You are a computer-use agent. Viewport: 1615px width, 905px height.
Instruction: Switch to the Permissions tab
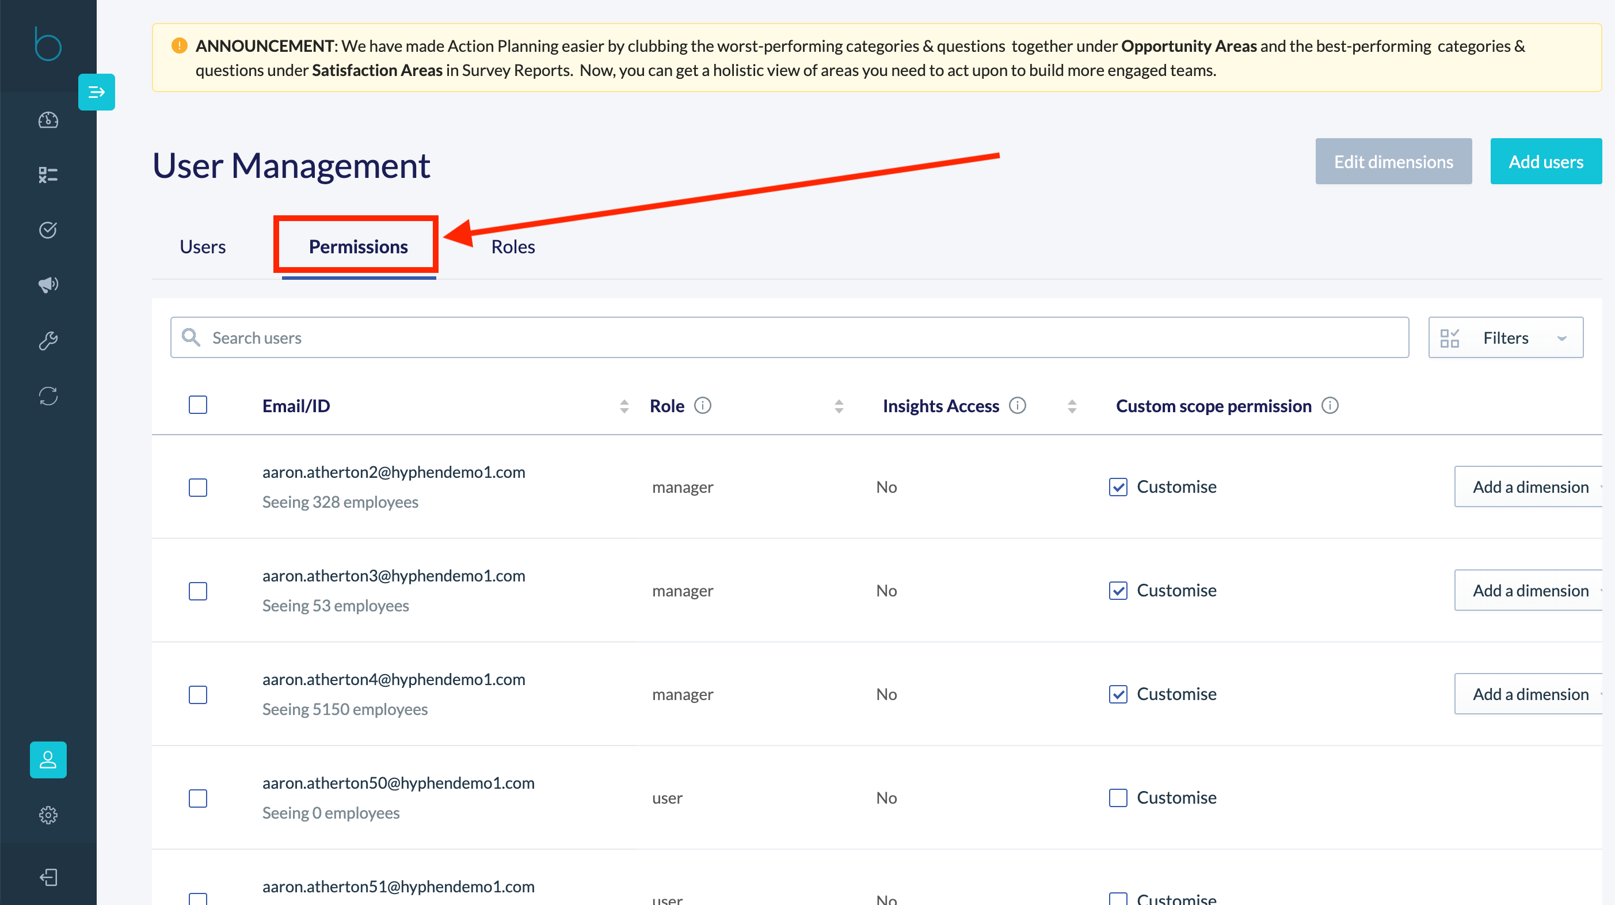pyautogui.click(x=358, y=246)
